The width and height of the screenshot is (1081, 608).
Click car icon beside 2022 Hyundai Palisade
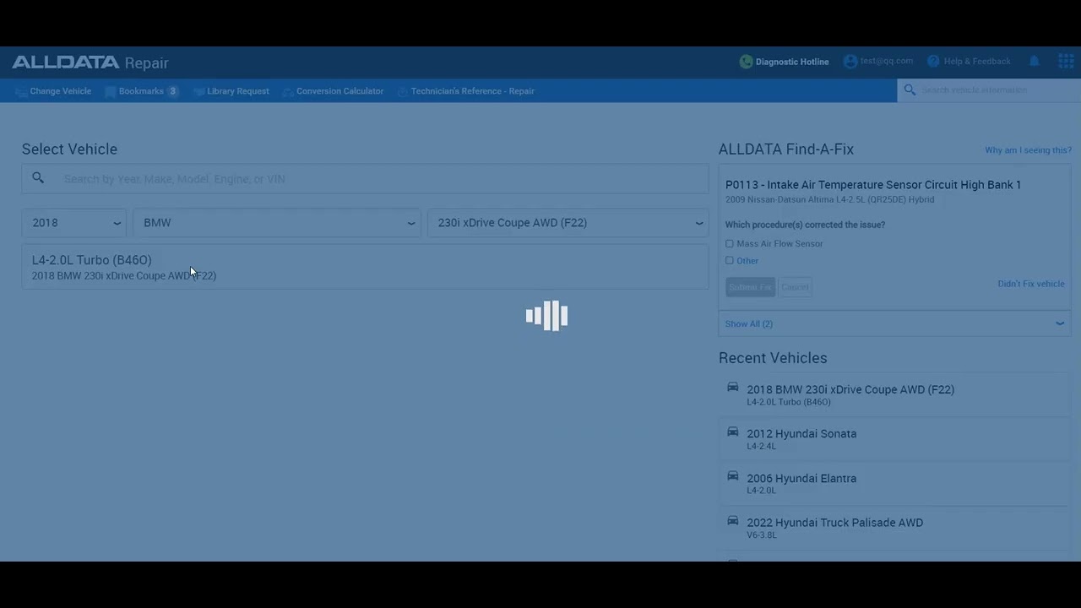tap(732, 520)
